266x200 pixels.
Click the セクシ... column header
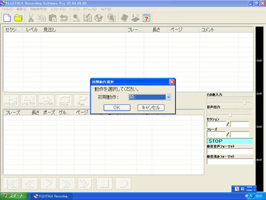click(13, 30)
